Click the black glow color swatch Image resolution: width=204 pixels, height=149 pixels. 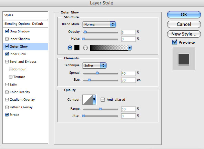tap(77, 48)
